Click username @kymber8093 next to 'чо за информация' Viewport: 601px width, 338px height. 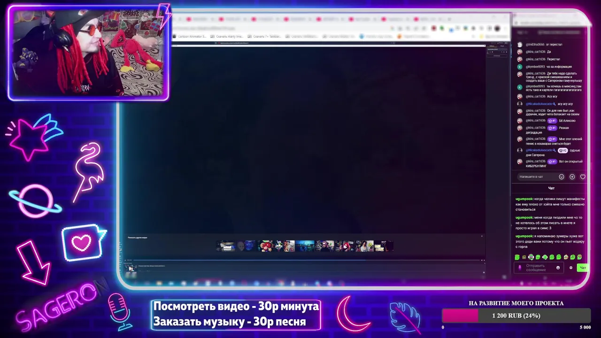(x=535, y=67)
